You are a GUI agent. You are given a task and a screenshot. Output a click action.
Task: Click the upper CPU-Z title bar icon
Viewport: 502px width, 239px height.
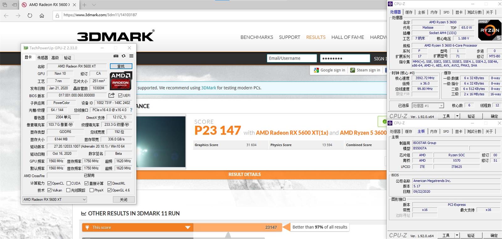coord(390,4)
